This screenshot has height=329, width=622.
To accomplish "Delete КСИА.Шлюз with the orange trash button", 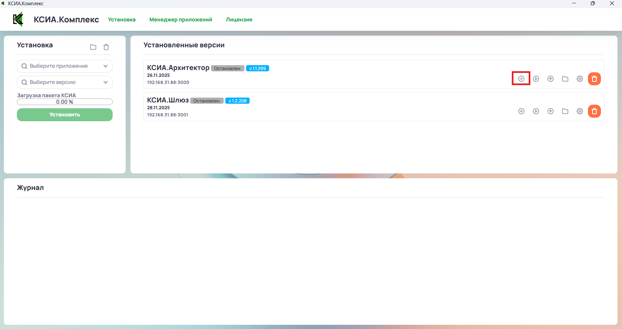I will pos(594,111).
